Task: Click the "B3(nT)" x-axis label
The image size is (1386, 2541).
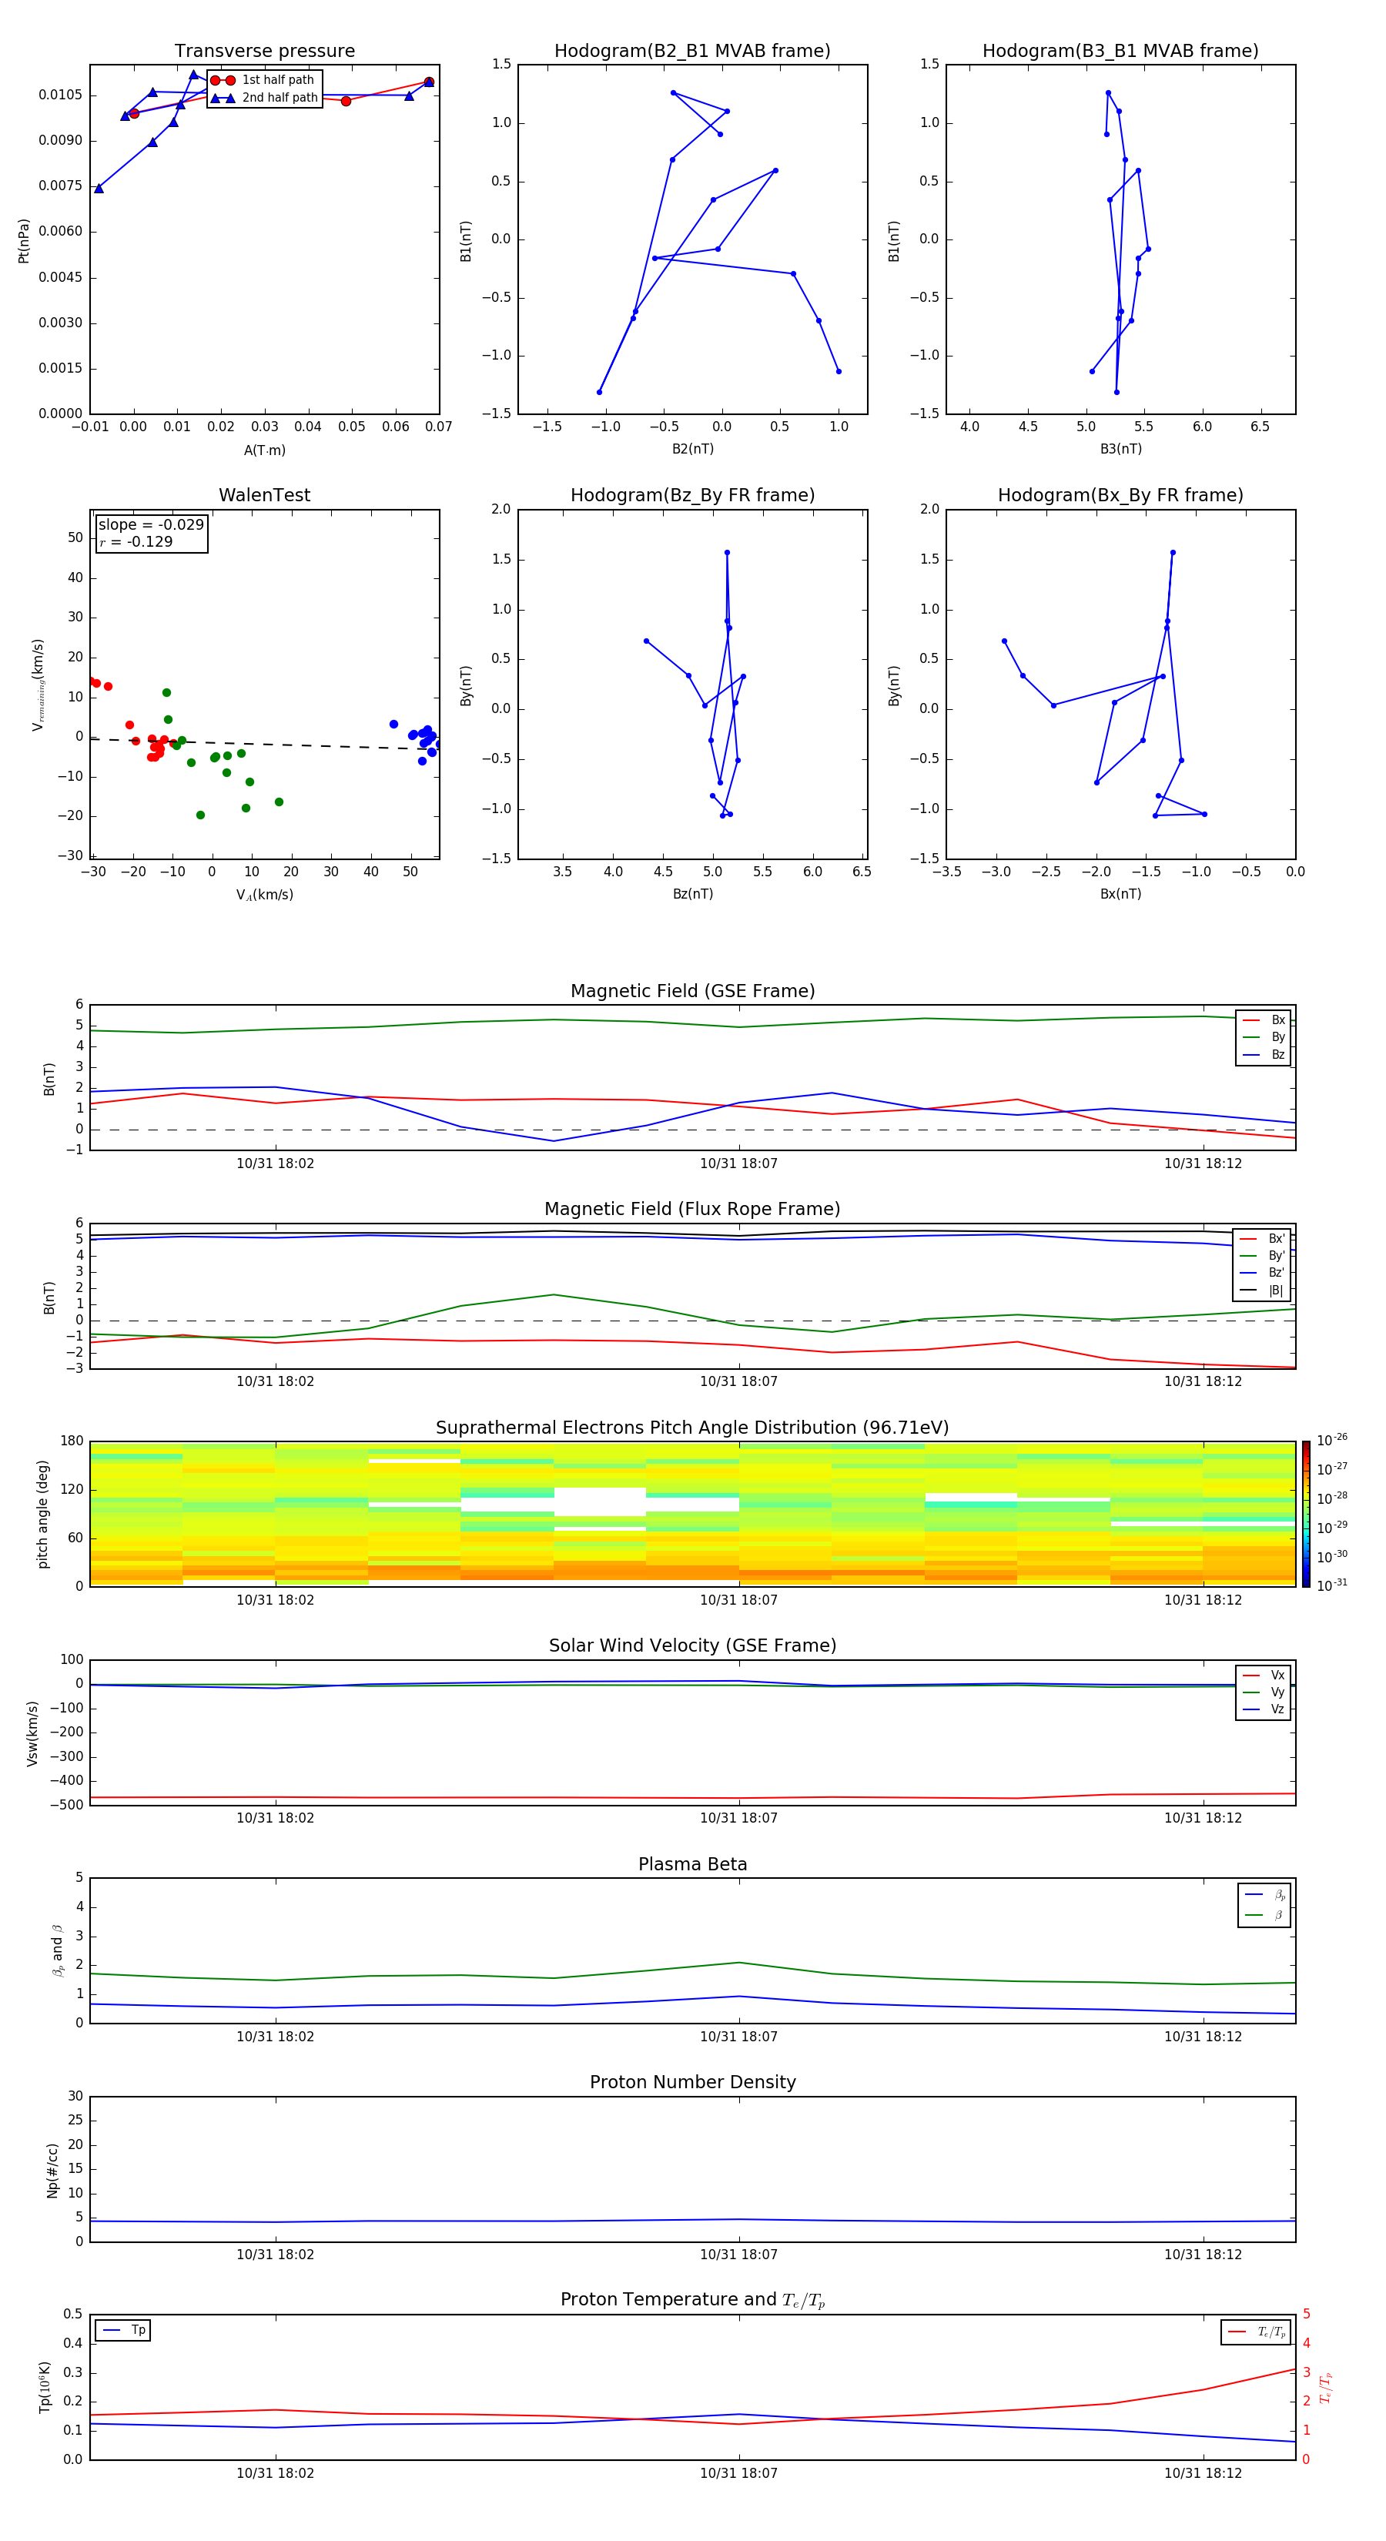Action: click(1120, 449)
